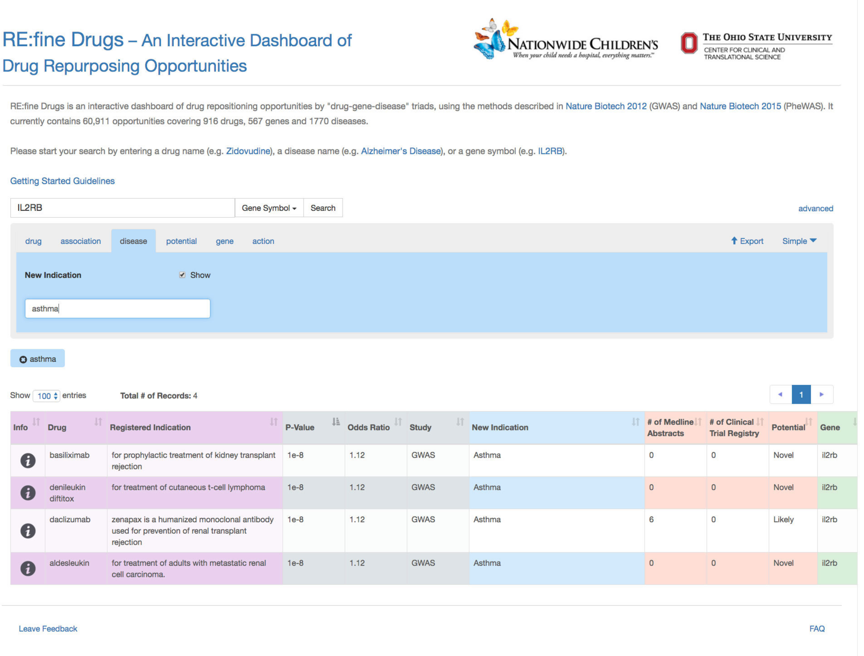The image size is (864, 656).
Task: Open info icon for denileukin diftitox row
Action: pyautogui.click(x=28, y=492)
